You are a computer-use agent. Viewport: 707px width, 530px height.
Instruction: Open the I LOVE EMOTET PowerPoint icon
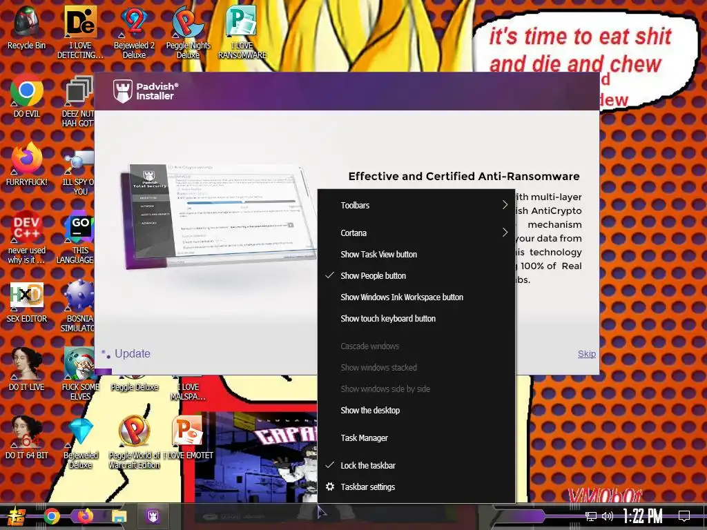coord(188,437)
